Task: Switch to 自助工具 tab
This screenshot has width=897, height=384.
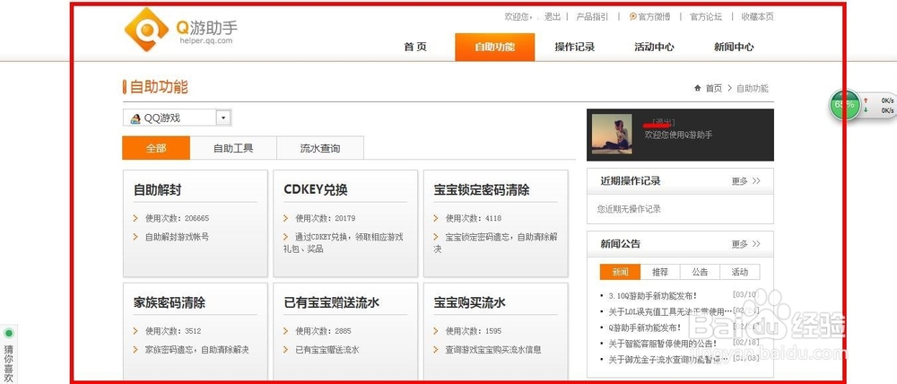Action: pos(233,148)
